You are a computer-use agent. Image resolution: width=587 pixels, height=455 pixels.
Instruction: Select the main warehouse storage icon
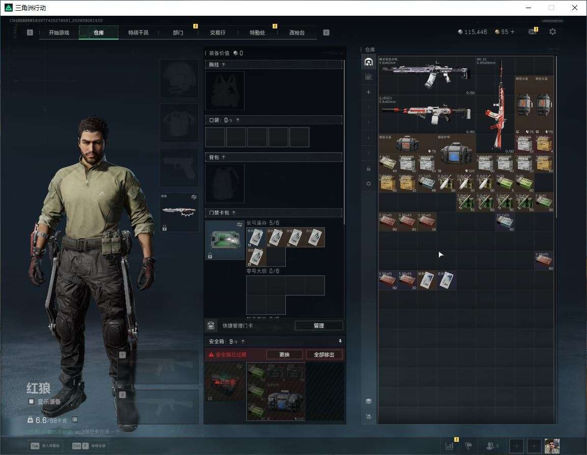click(368, 61)
